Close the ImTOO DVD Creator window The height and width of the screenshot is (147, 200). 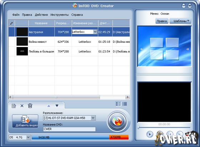(190, 6)
